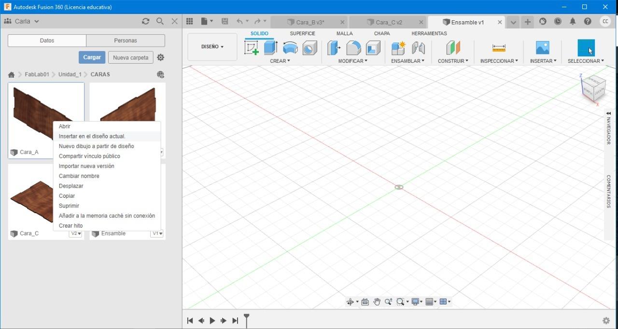This screenshot has height=329, width=618.
Task: Click the Joint tool icon
Action: (418, 48)
